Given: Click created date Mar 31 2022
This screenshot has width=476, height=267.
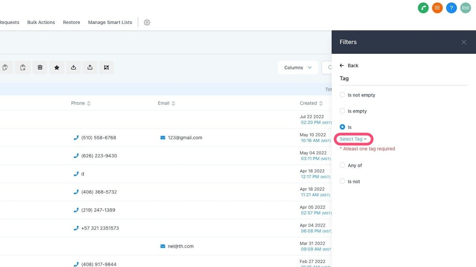Looking at the screenshot, I should tap(312, 243).
